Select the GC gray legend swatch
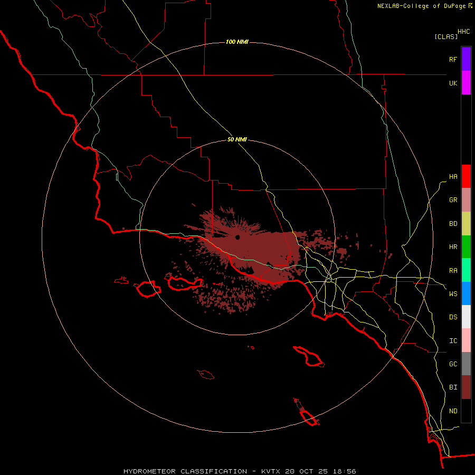 pyautogui.click(x=466, y=364)
